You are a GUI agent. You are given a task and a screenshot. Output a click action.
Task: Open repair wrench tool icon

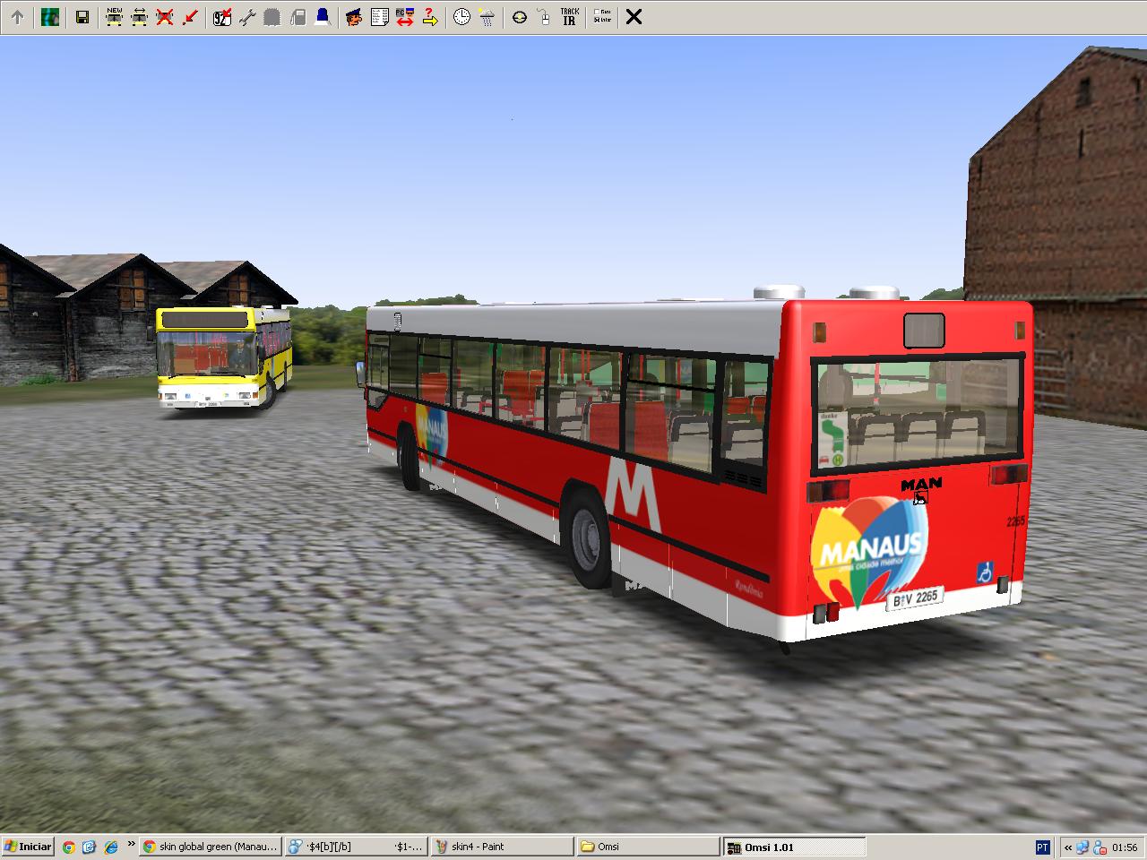coord(248,16)
